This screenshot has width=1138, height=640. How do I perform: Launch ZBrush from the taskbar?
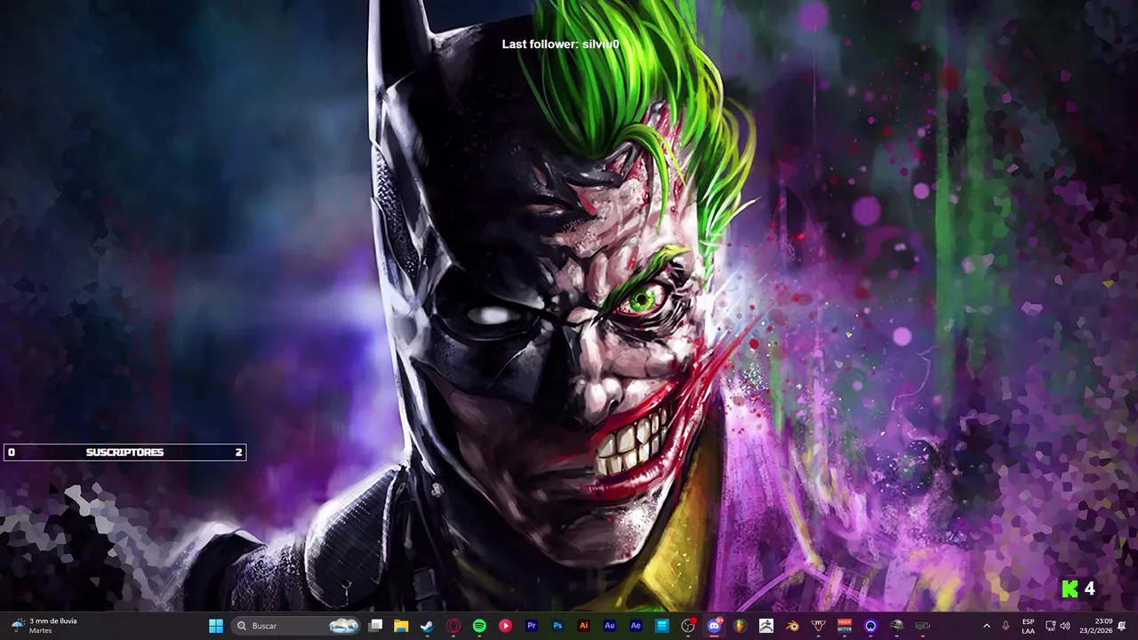click(766, 626)
